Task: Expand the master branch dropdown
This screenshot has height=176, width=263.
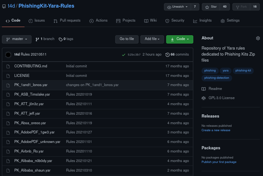Action: 17,39
